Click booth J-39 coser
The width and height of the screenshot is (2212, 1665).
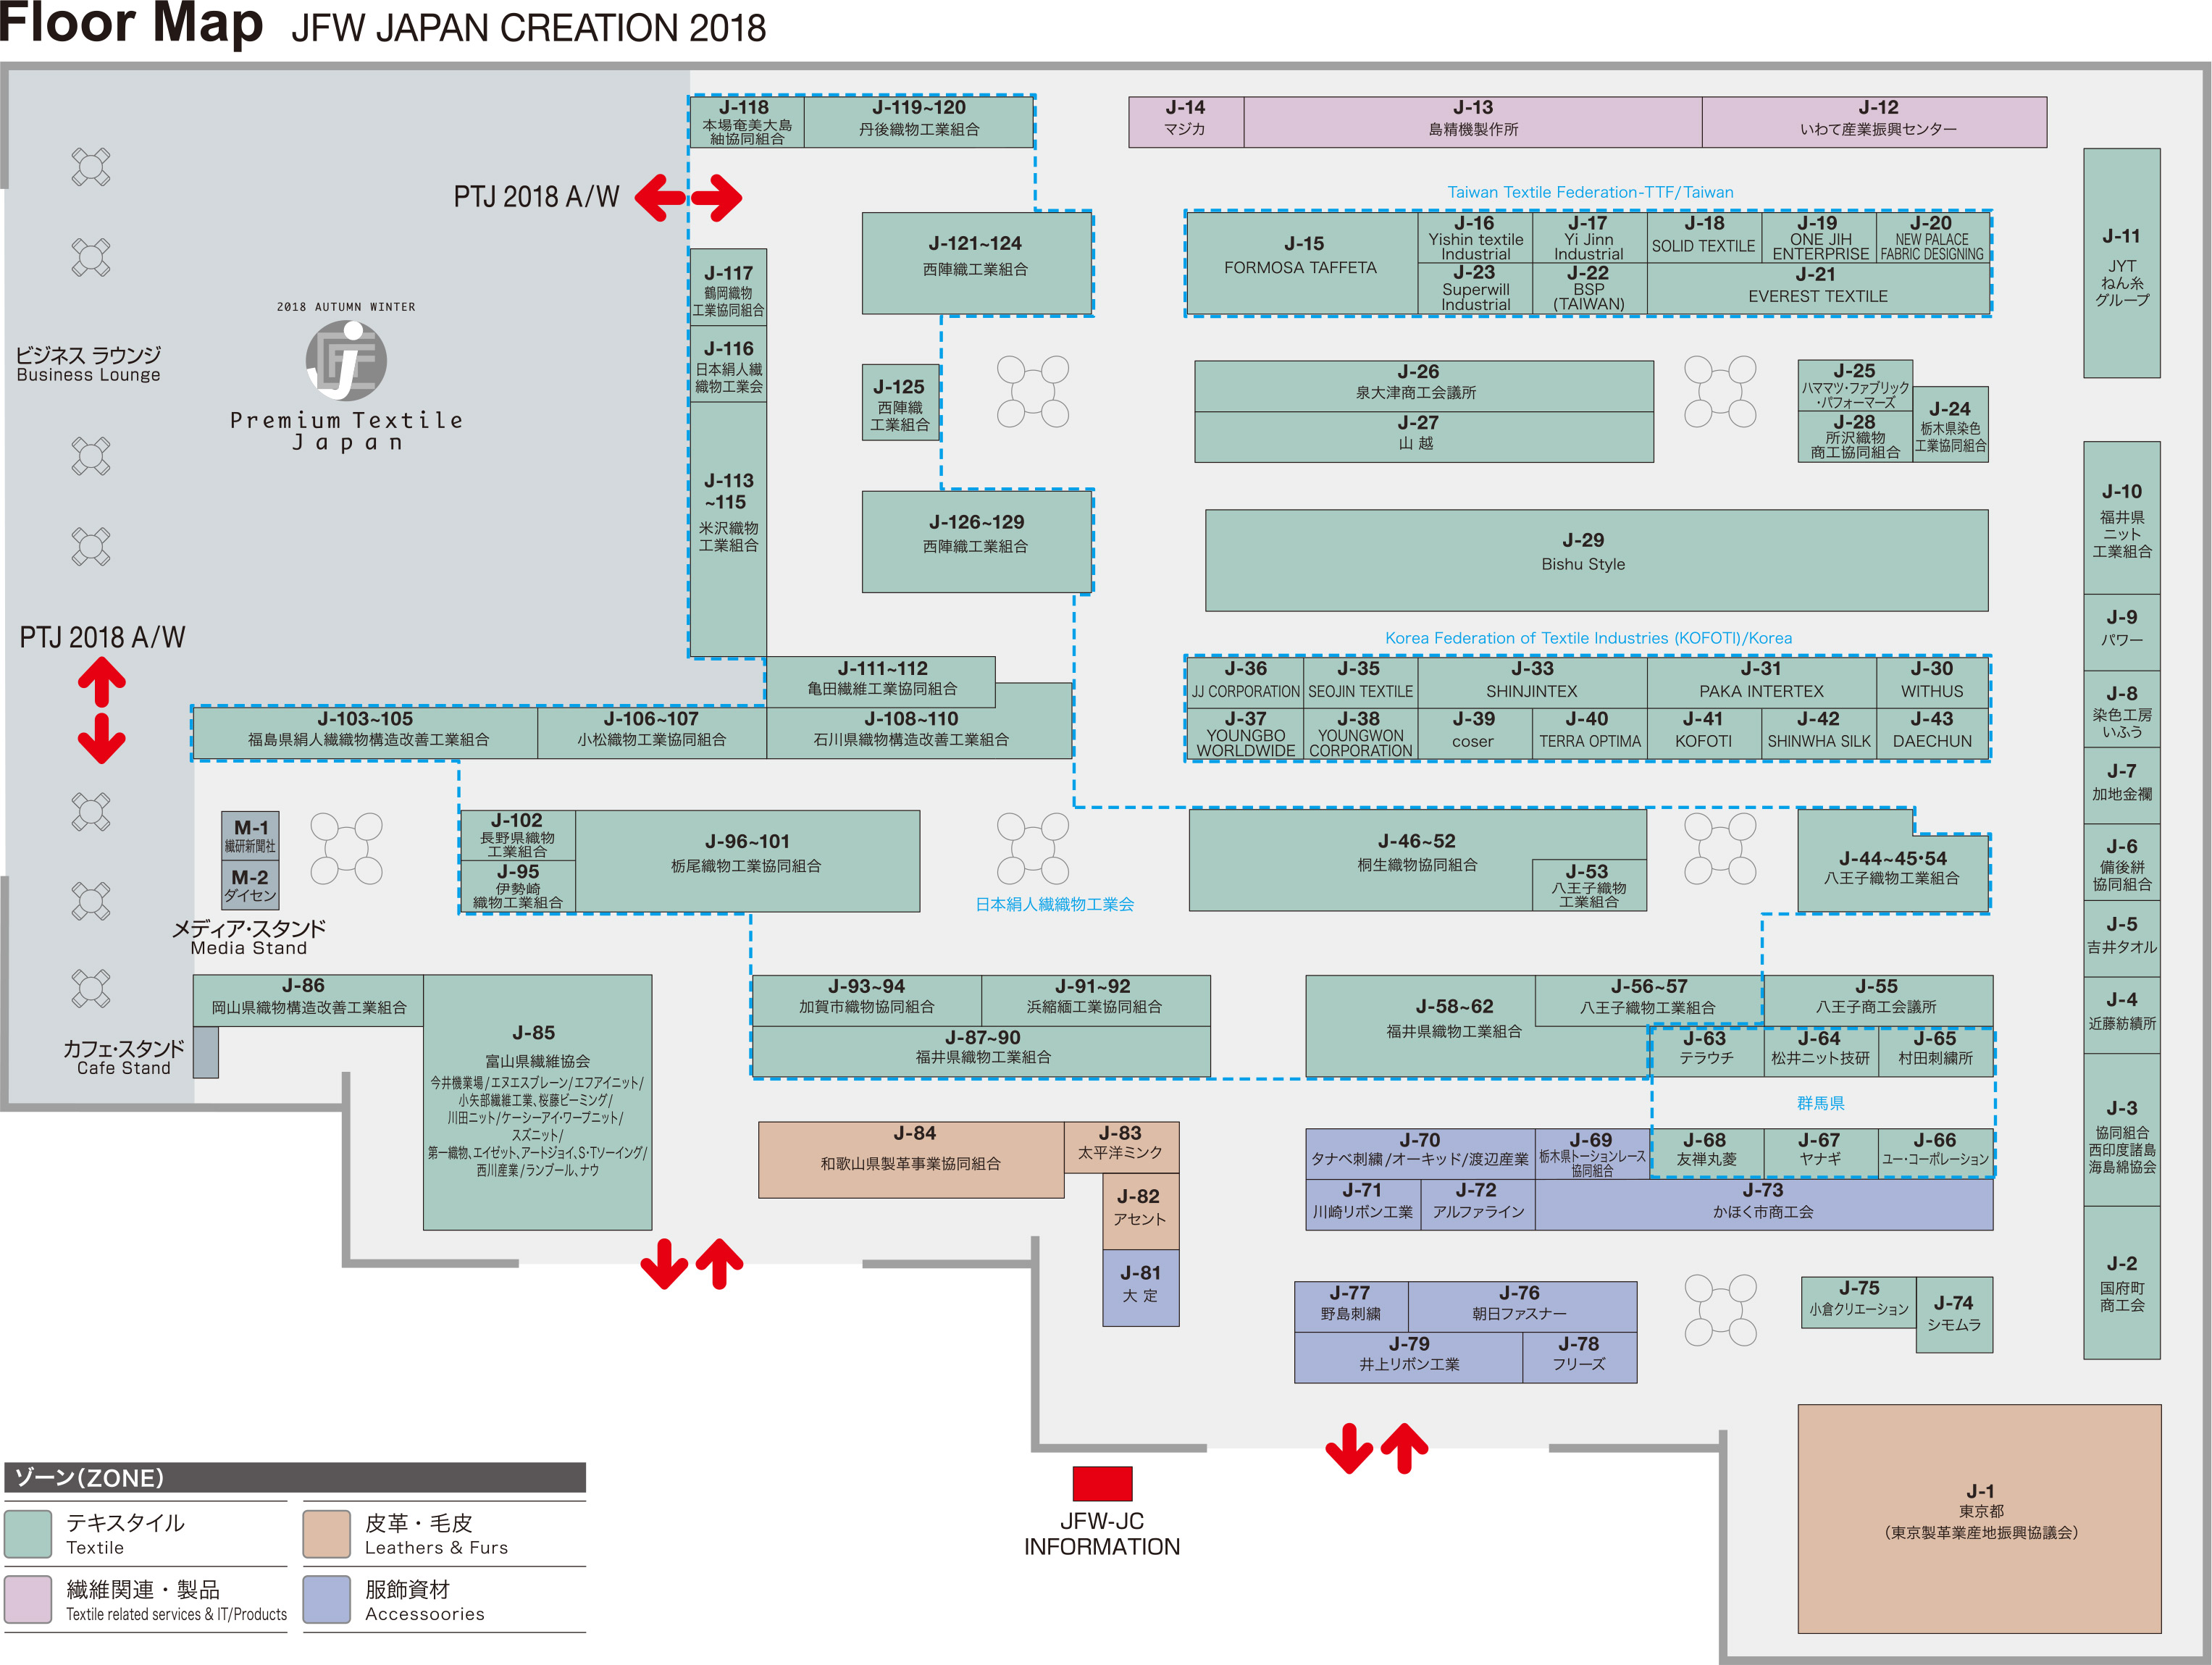click(1474, 733)
